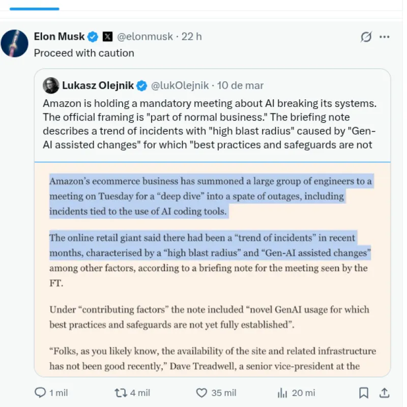Click the X affiliation badge icon
This screenshot has width=407, height=407.
click(107, 37)
